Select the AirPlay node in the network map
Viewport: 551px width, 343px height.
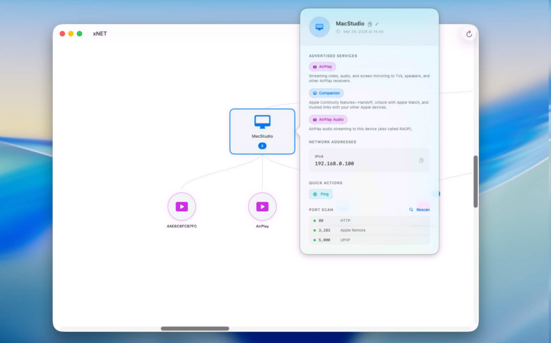(x=262, y=207)
